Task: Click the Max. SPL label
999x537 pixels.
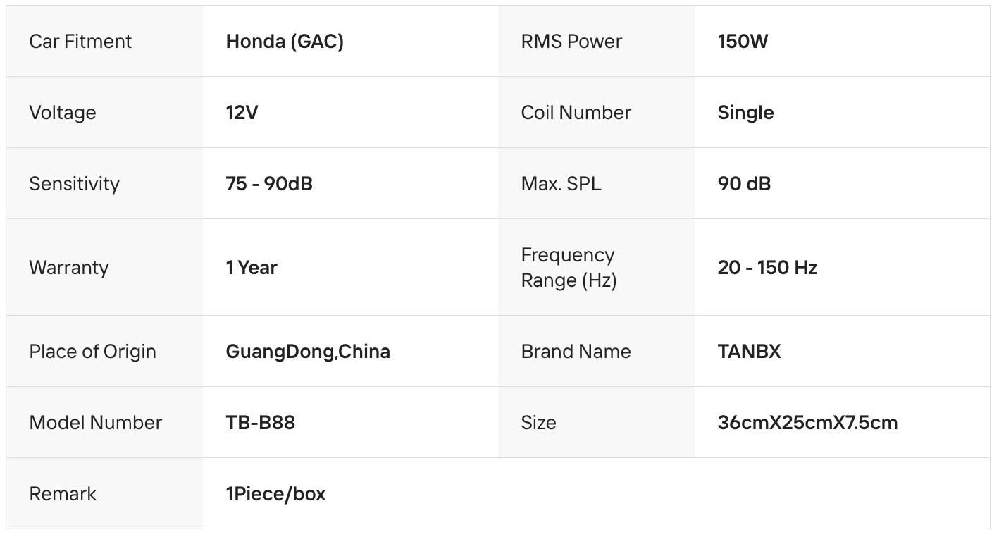Action: coord(561,184)
